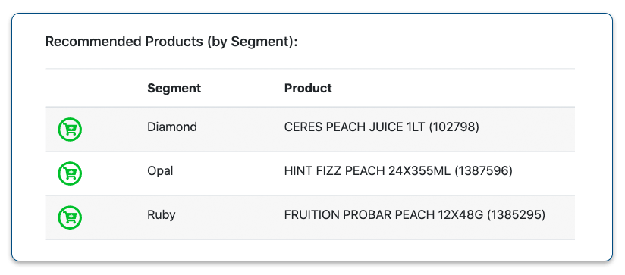Select the Opal segment cell
The image size is (625, 275).
[160, 171]
